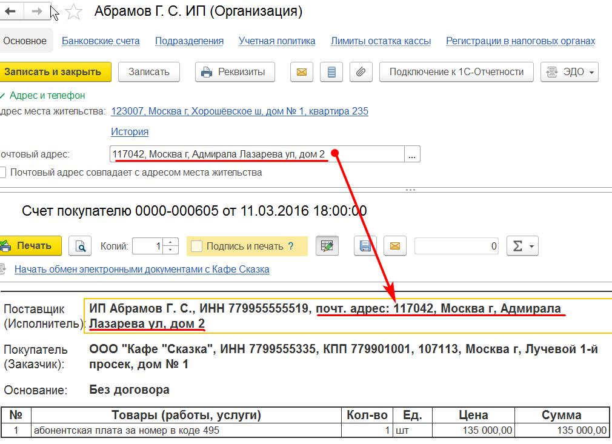
Task: Click the price cell 135 000,00
Action: (473, 430)
